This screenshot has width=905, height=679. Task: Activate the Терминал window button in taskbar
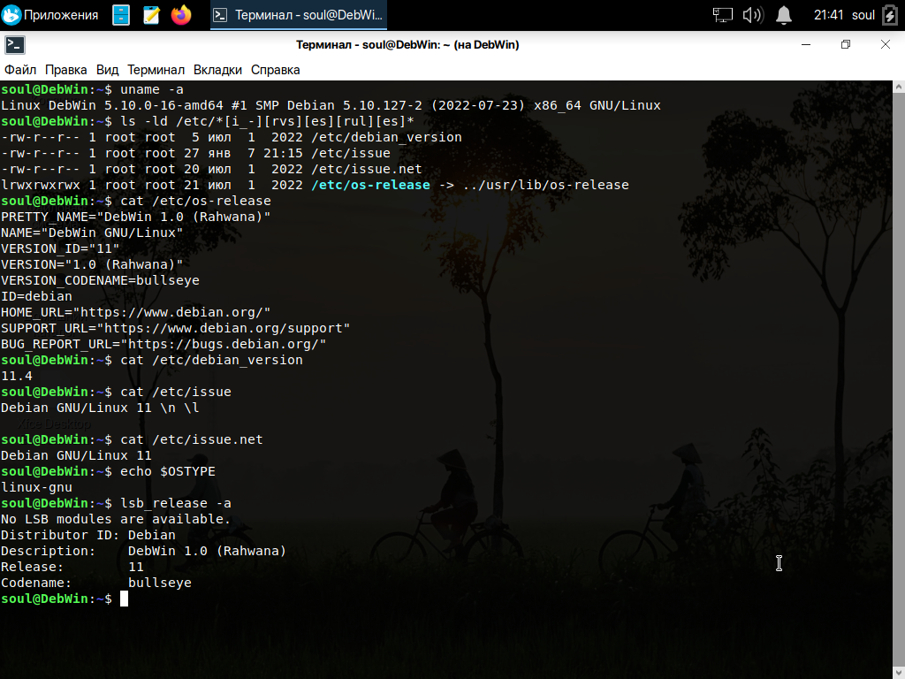coord(299,15)
